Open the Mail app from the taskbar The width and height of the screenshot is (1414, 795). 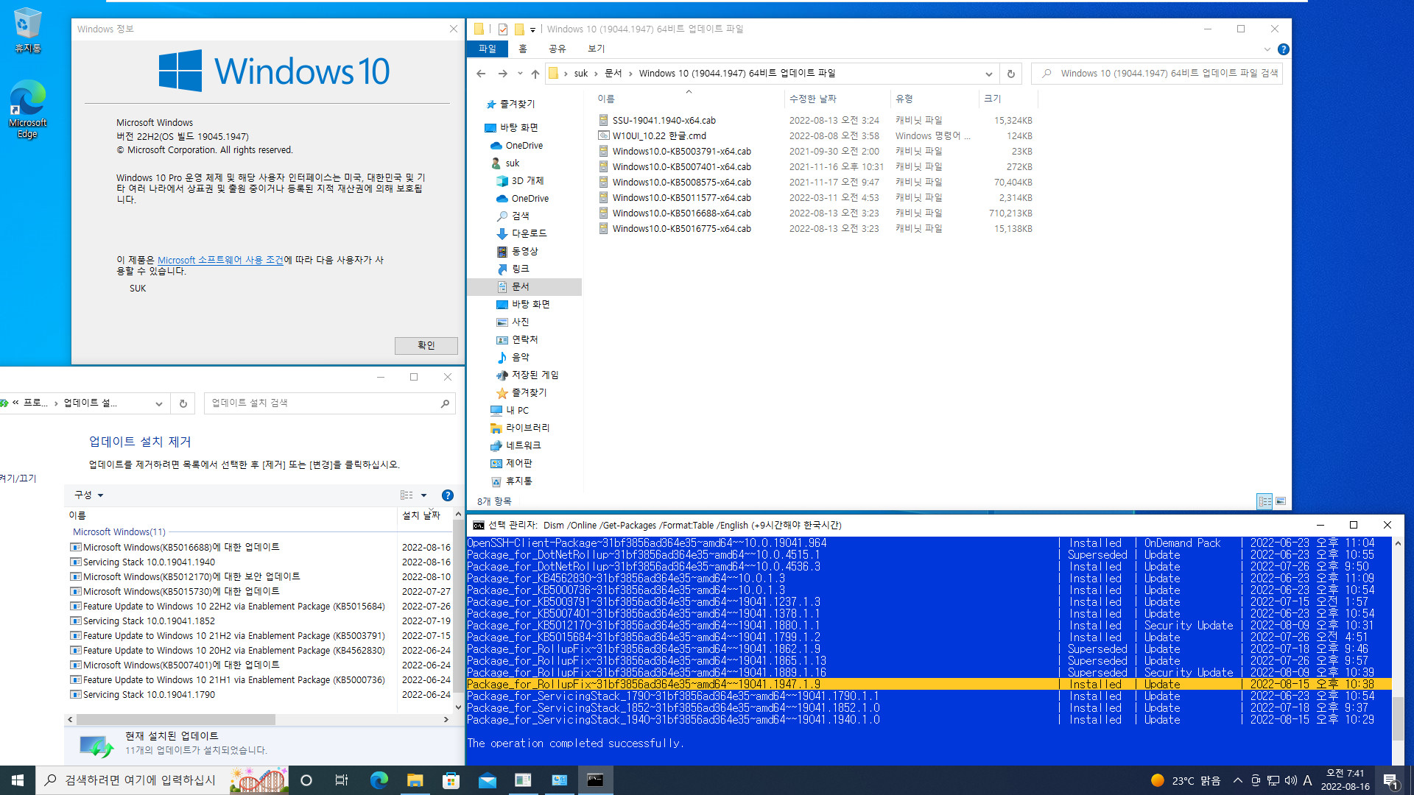(487, 780)
